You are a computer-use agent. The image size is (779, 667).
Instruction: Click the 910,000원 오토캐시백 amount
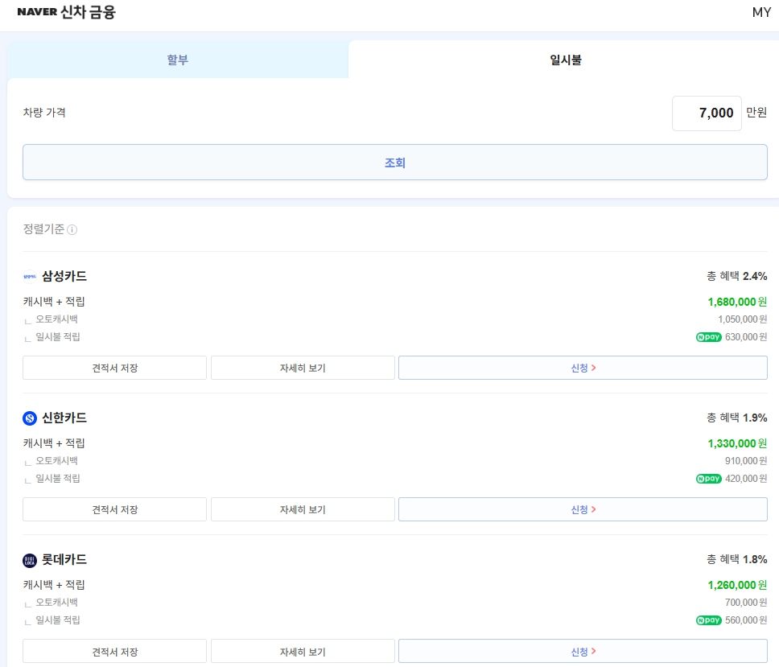point(746,460)
